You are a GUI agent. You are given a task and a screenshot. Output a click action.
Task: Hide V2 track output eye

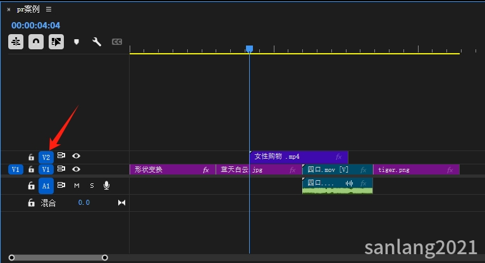click(76, 156)
